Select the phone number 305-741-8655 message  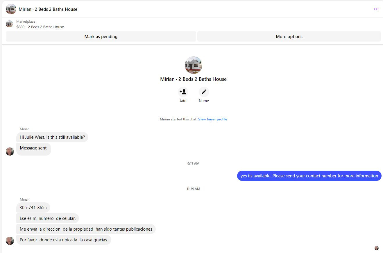click(33, 208)
